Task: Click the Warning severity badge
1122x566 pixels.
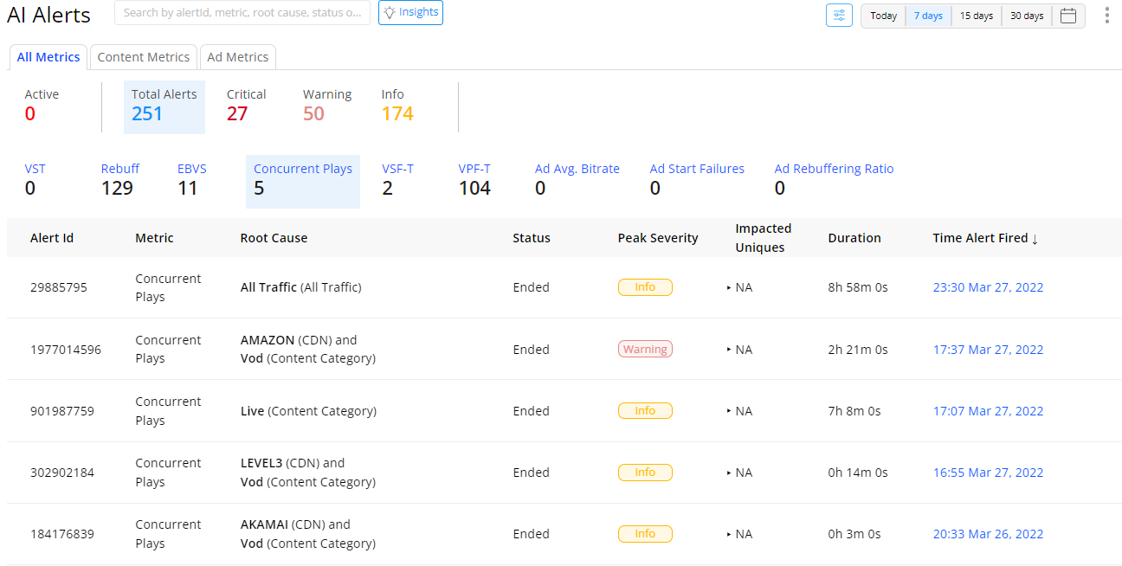Action: coord(645,350)
